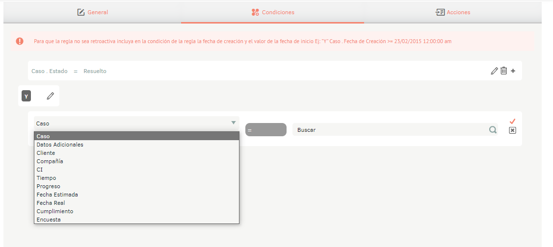Select Tiempo option in the list

tap(136, 178)
